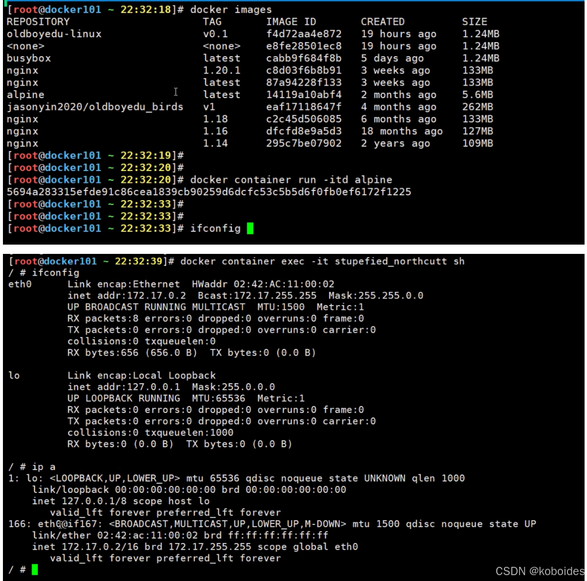Click the "inet addr:127.0.0.1" loopback address

coord(124,387)
